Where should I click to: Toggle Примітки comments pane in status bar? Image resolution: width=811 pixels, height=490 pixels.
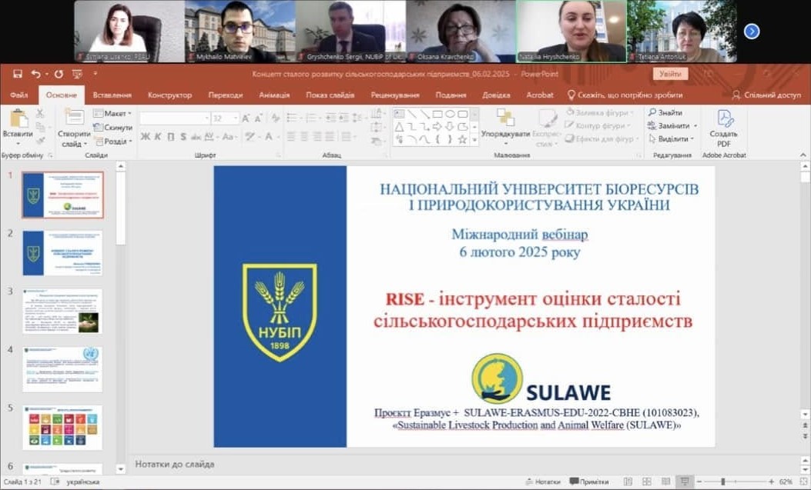589,482
